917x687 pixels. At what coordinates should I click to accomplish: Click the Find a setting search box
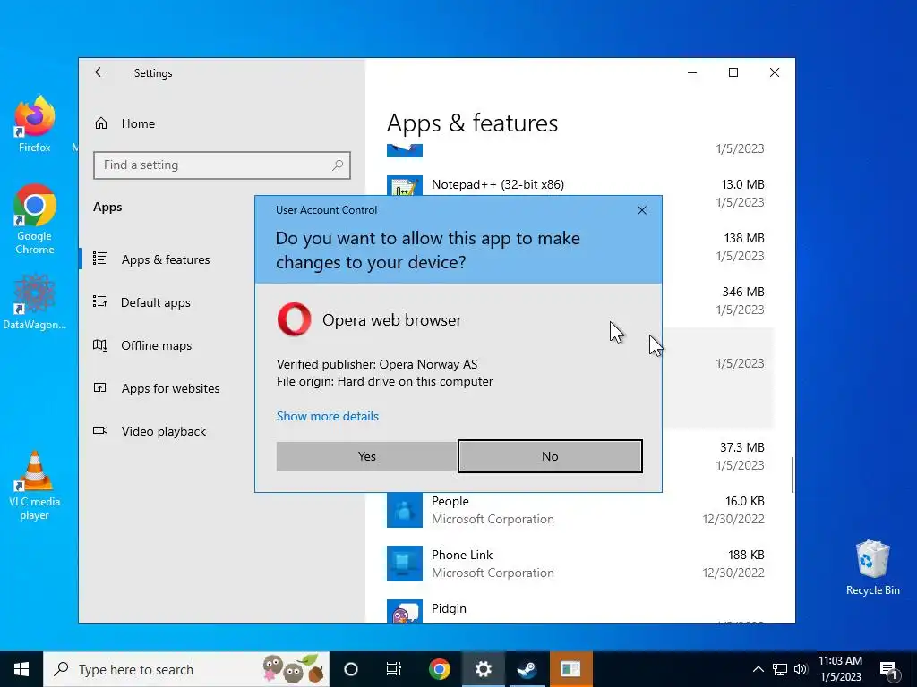222,165
